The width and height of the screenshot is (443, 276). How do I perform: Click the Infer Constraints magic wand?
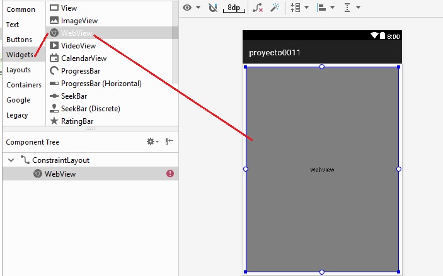275,8
